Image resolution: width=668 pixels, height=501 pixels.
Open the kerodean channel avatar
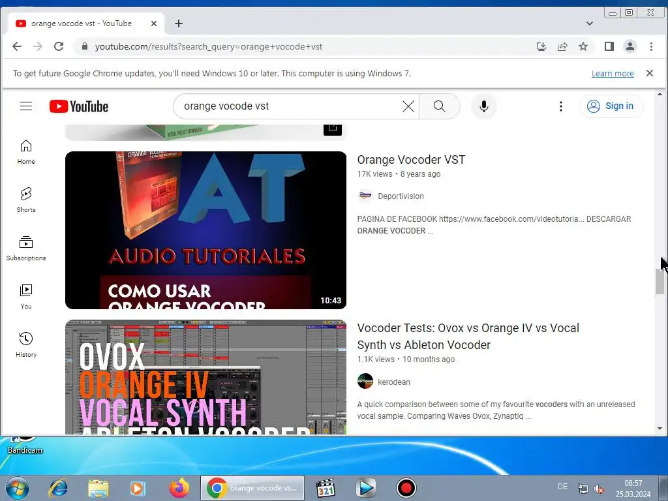[x=365, y=381]
